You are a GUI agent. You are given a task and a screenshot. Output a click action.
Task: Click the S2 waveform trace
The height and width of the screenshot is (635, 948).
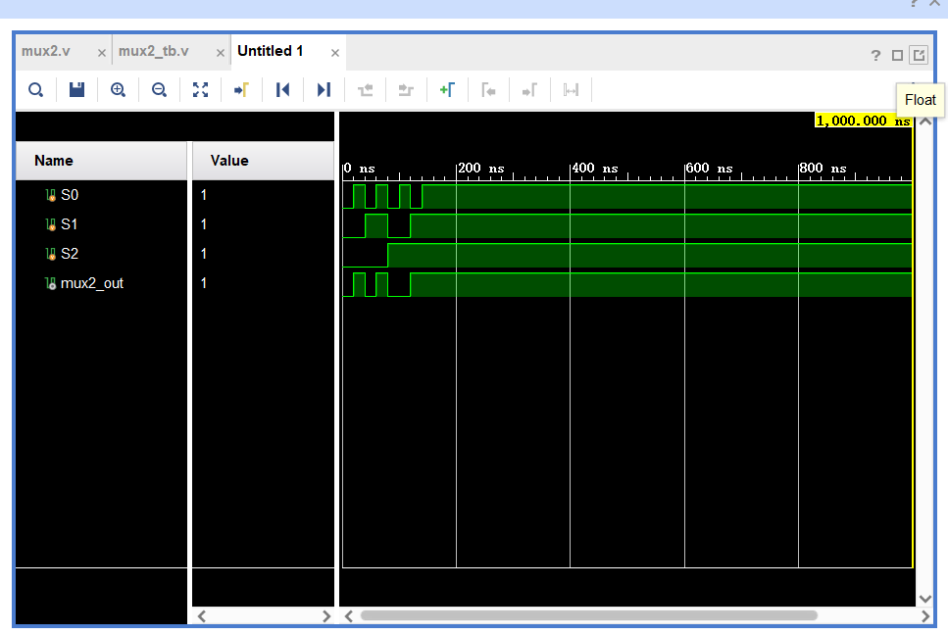pyautogui.click(x=627, y=255)
